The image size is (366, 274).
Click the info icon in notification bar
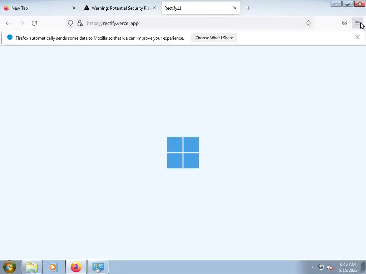click(x=10, y=37)
